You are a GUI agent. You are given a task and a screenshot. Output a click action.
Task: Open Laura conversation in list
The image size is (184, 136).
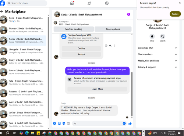coord(23,72)
